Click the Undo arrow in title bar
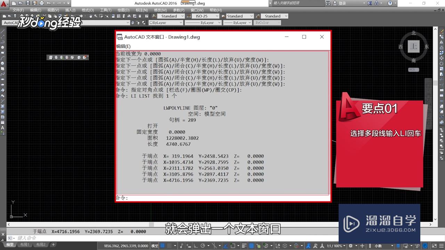Image resolution: width=445 pixels, height=250 pixels. coord(49,3)
